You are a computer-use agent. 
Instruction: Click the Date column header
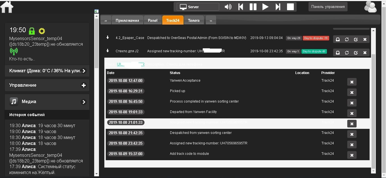coord(111,73)
